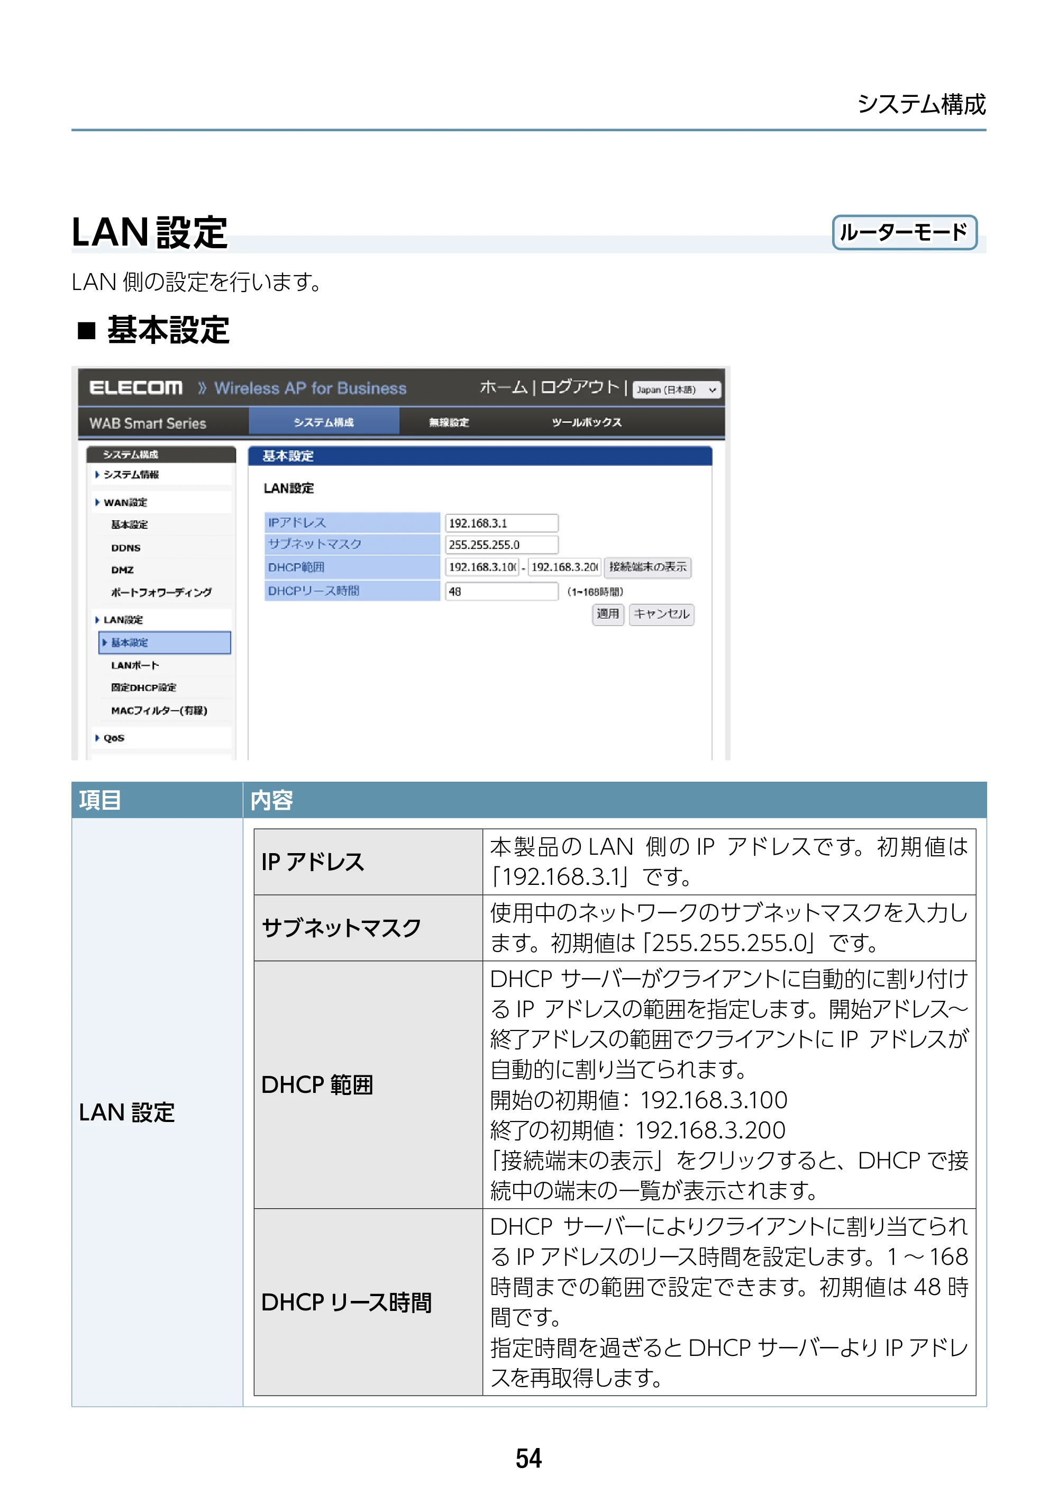The width and height of the screenshot is (1058, 1502).
Task: Click the ログアウト link
Action: pyautogui.click(x=579, y=387)
